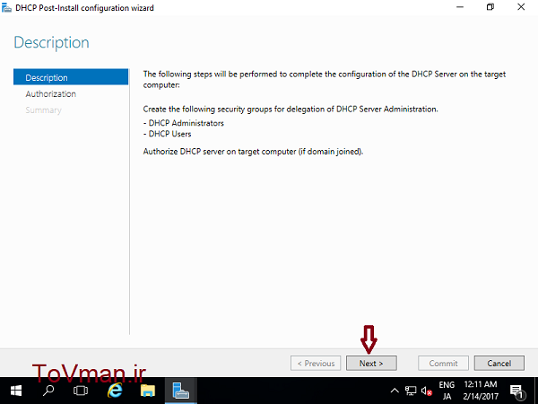Screen dimensions: 538x404
Task: Open the Action Center notifications icon
Action: coord(517,391)
